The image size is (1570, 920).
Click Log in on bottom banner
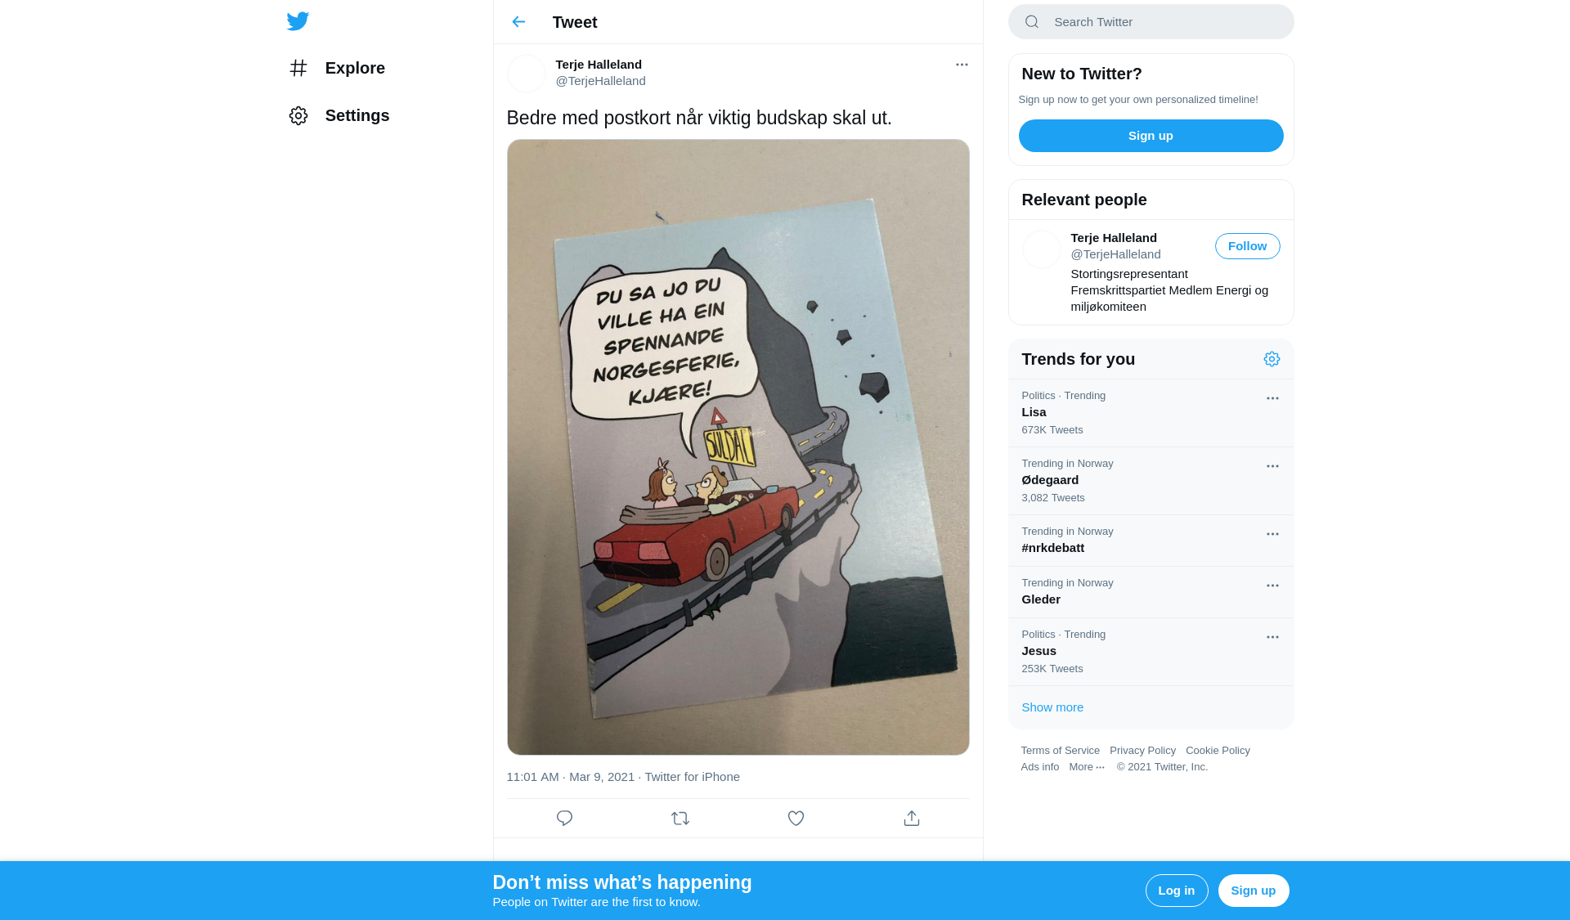(x=1176, y=891)
